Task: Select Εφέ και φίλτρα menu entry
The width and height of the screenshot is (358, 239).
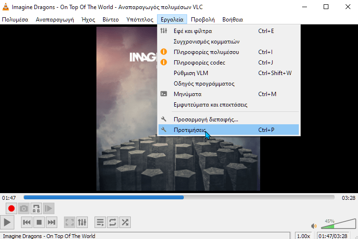Action: pyautogui.click(x=229, y=31)
